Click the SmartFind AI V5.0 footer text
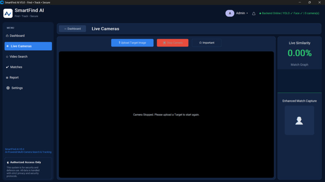The height and width of the screenshot is (182, 325). pyautogui.click(x=15, y=149)
